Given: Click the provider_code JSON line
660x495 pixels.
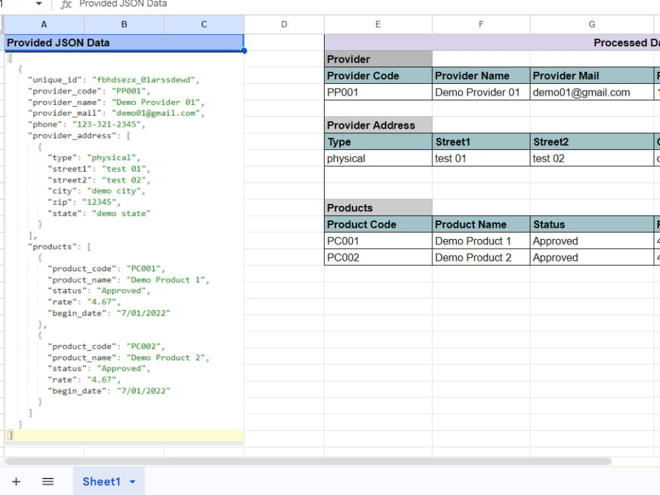Looking at the screenshot, I should tap(89, 91).
